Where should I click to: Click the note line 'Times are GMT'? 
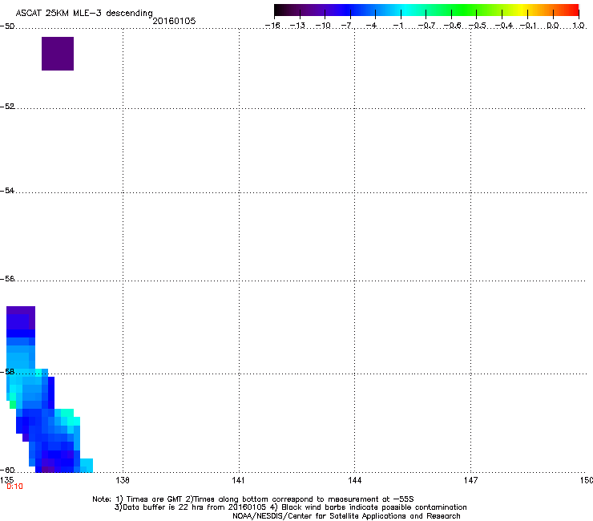point(253,499)
